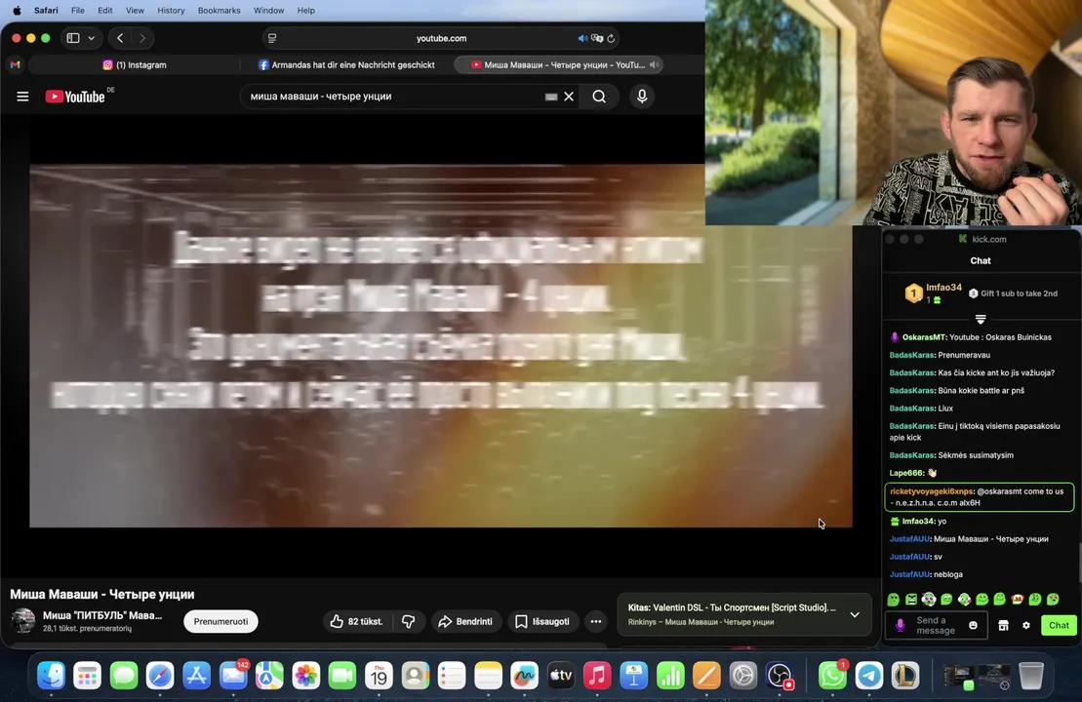Click inside YouTube search input

point(393,97)
